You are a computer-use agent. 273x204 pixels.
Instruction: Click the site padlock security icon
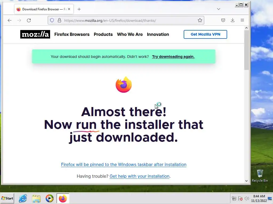(59, 20)
